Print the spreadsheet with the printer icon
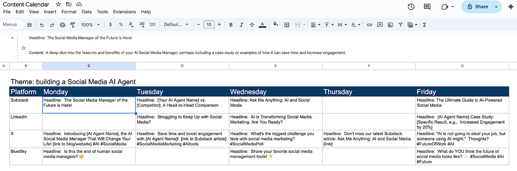 coord(62,25)
